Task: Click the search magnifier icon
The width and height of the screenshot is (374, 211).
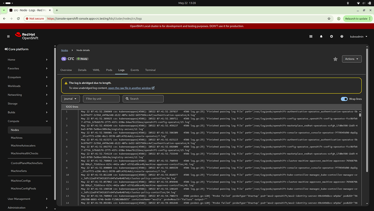Action: click(x=127, y=99)
